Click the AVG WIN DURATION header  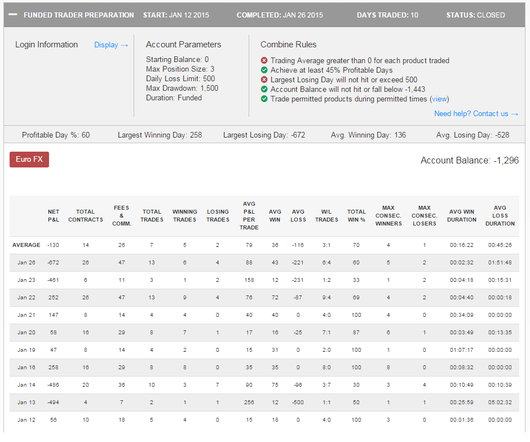(462, 215)
